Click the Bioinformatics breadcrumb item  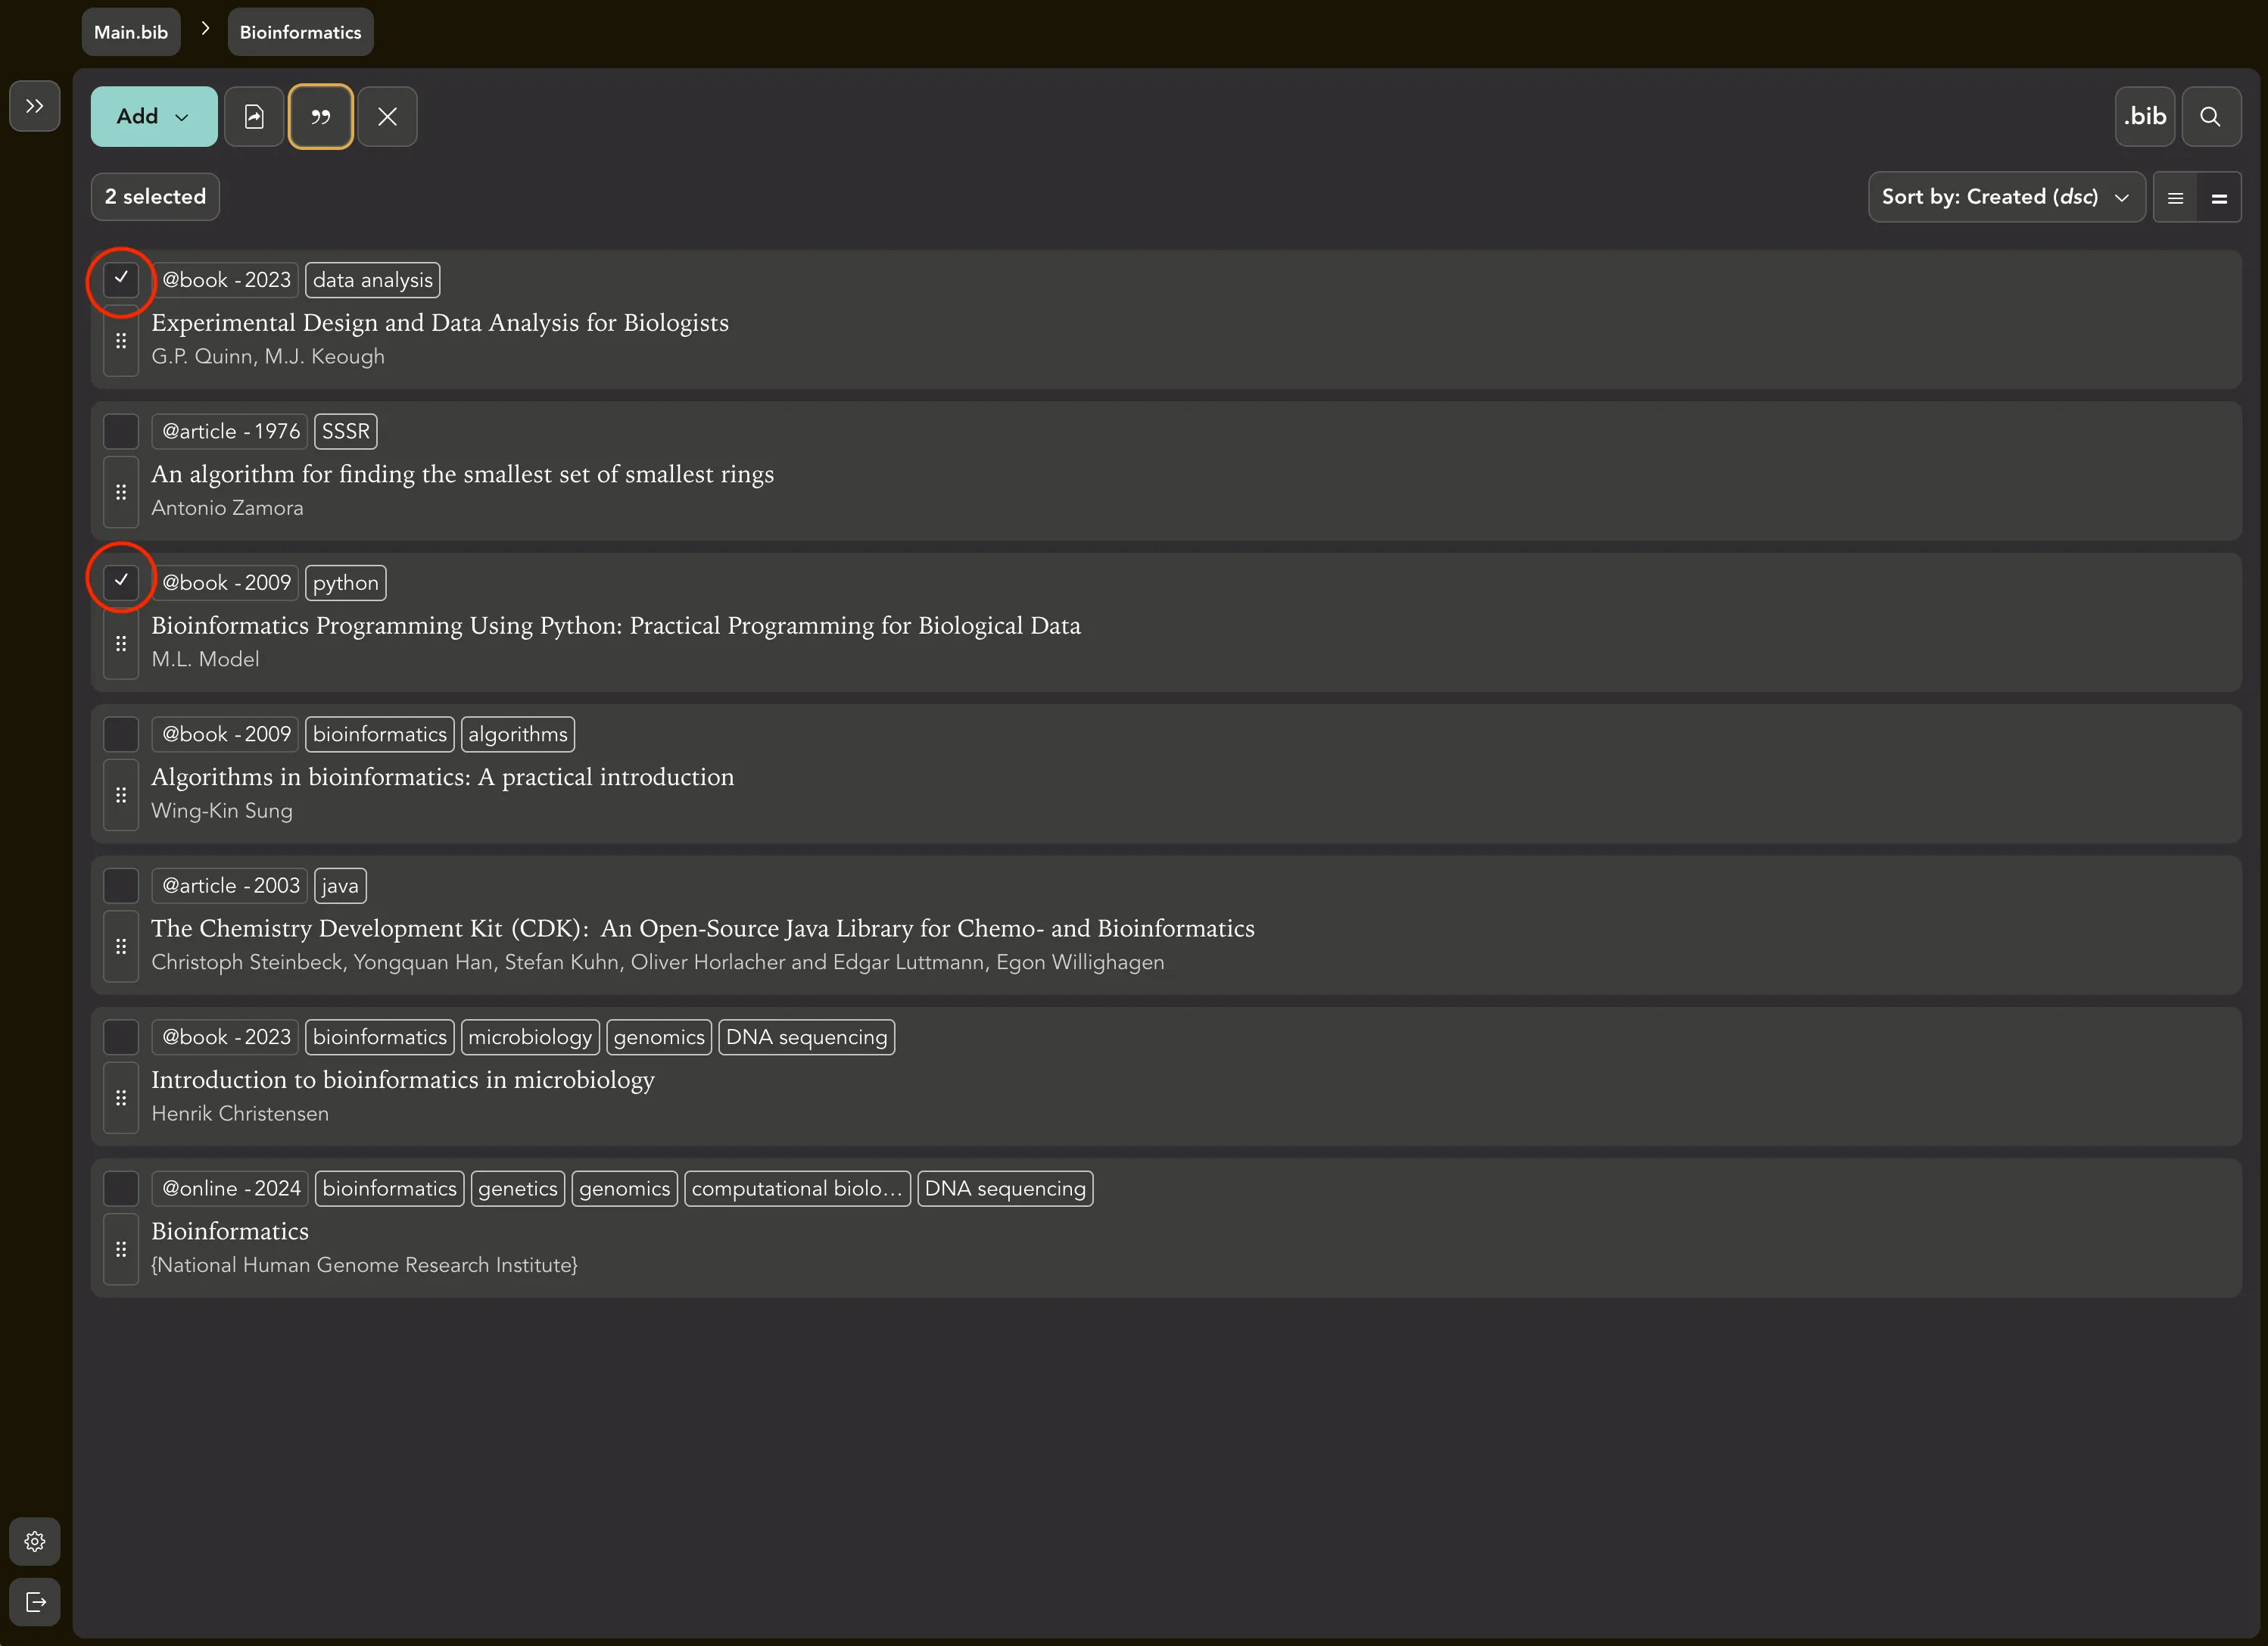[300, 32]
